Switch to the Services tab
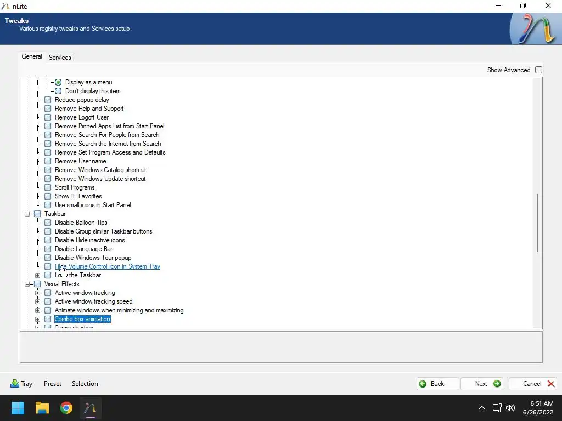The height and width of the screenshot is (421, 562). coord(60,57)
